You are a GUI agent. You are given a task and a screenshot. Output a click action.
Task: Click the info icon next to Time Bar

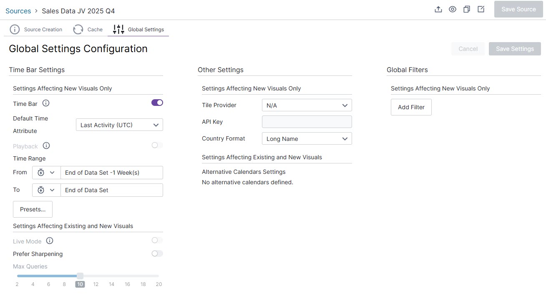[46, 103]
